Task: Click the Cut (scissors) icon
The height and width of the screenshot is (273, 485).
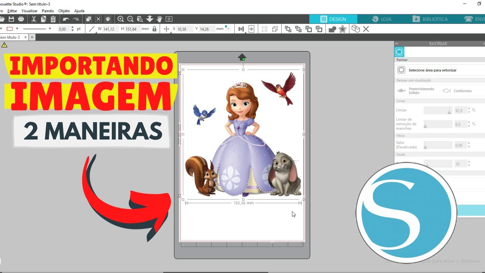Action: [x=34, y=19]
